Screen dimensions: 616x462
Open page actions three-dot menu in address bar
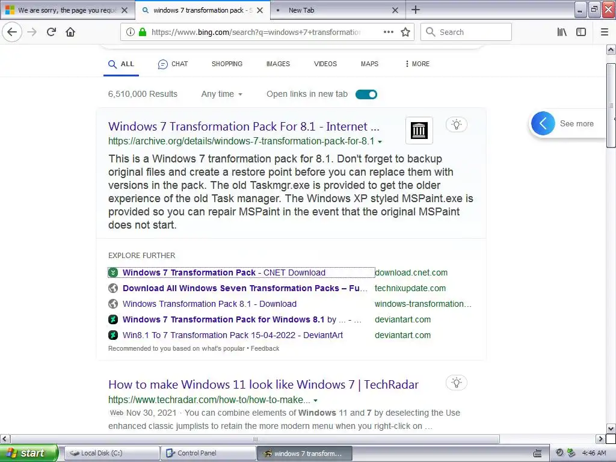click(388, 32)
